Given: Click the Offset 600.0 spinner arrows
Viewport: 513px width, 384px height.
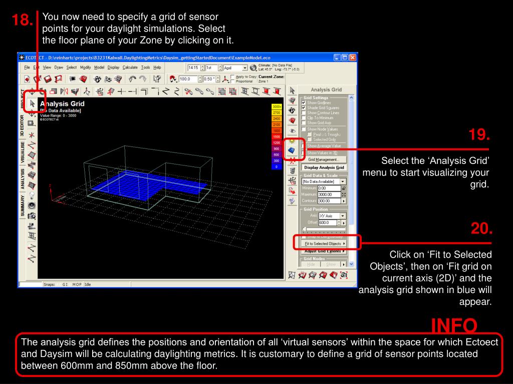Looking at the screenshot, I should (339, 222).
